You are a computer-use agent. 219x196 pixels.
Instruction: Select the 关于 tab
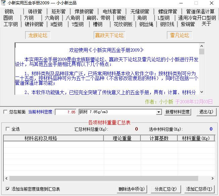click(x=206, y=24)
